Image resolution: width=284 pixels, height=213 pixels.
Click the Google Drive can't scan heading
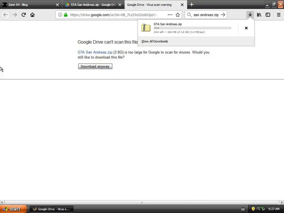point(108,42)
